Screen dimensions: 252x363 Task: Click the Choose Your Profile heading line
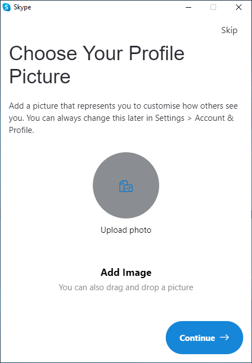pyautogui.click(x=97, y=54)
